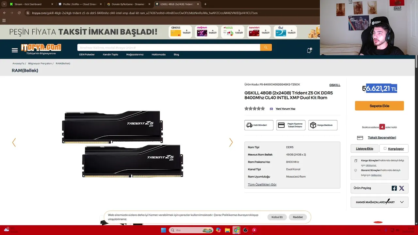
Task: Click the orange search magnifier button
Action: [266, 47]
